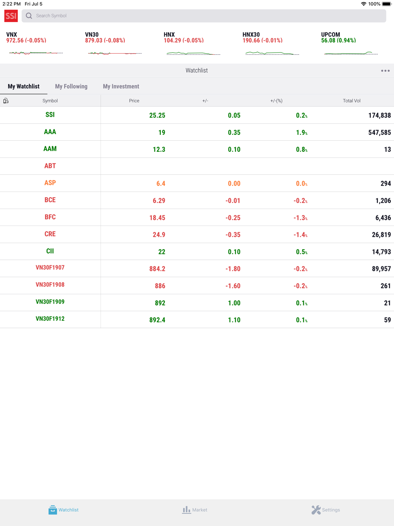Screen dimensions: 394x526
Task: Open VN30F1907 futures row
Action: (197, 269)
